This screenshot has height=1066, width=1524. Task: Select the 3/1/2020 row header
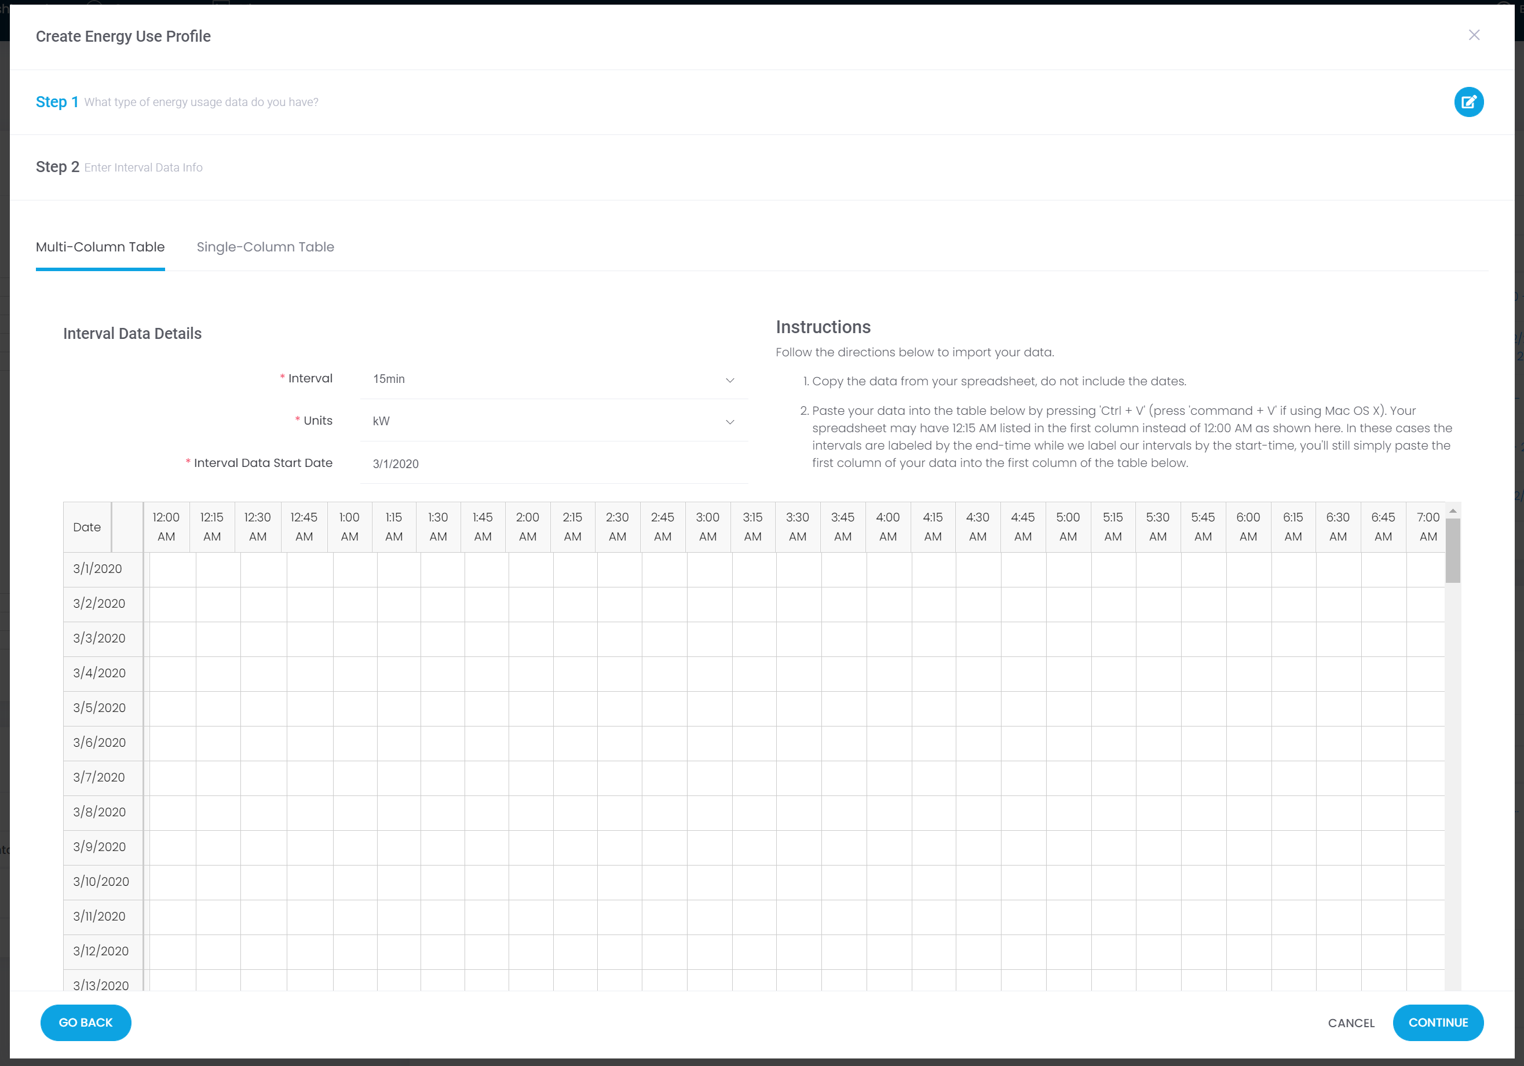click(103, 569)
